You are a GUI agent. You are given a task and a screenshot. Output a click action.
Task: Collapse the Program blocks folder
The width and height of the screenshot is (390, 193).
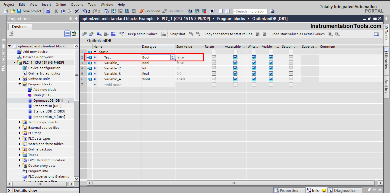pyautogui.click(x=20, y=84)
